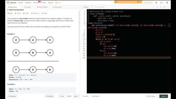Click the 'head = ListNode(-1)' code line
The width and height of the screenshot is (176, 99).
105,35
